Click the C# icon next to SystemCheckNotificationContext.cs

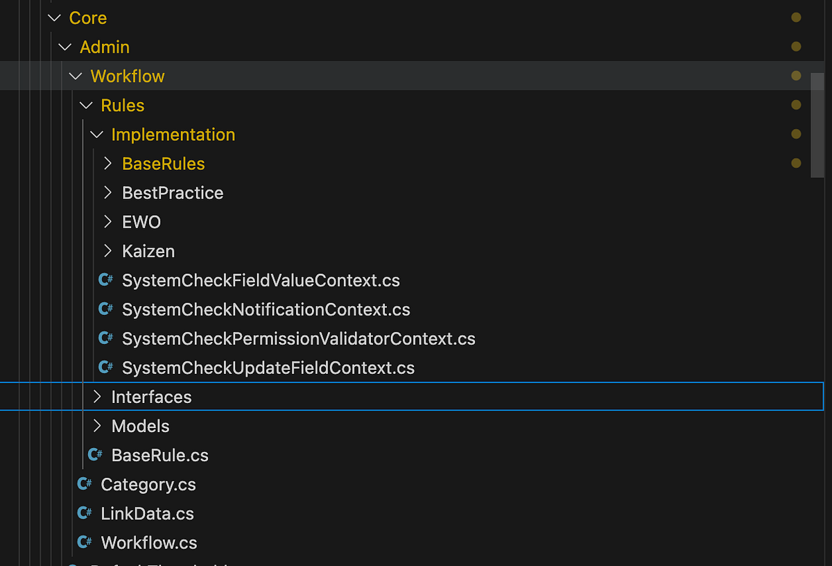[105, 309]
